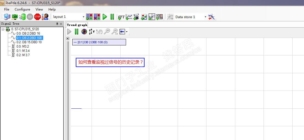Select the Trend graph tab

[77, 25]
